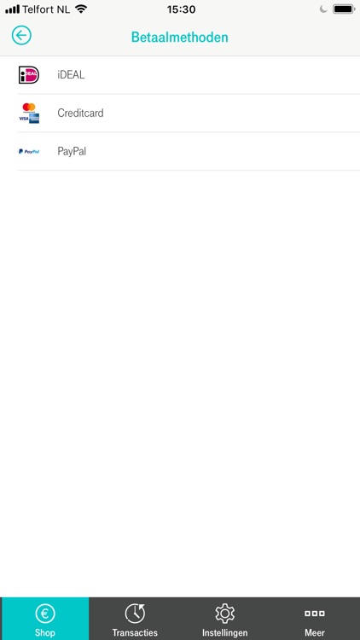Tap the Mastercard Visa Amex logo icon
The height and width of the screenshot is (640, 360).
coord(29,113)
